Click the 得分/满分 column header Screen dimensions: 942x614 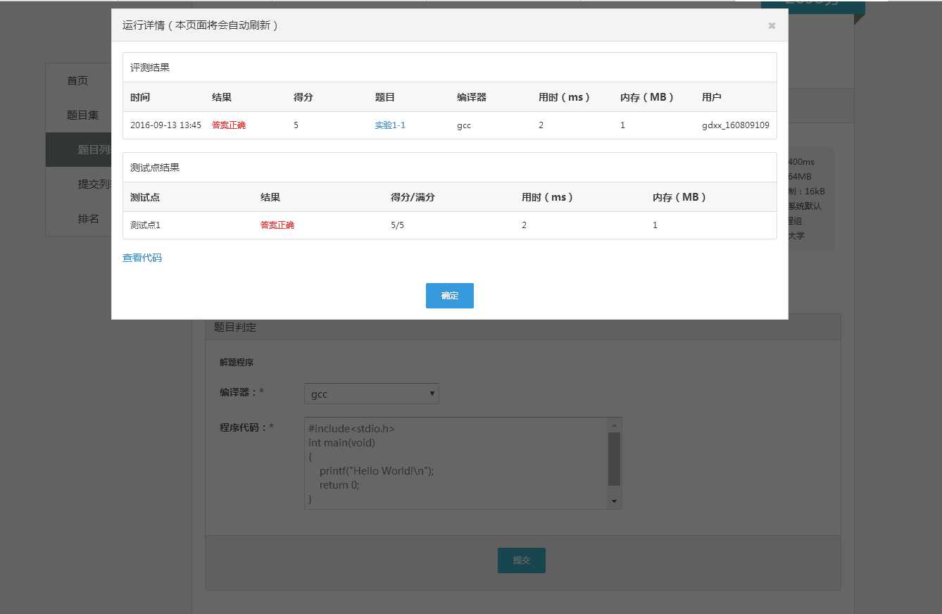[x=413, y=197]
